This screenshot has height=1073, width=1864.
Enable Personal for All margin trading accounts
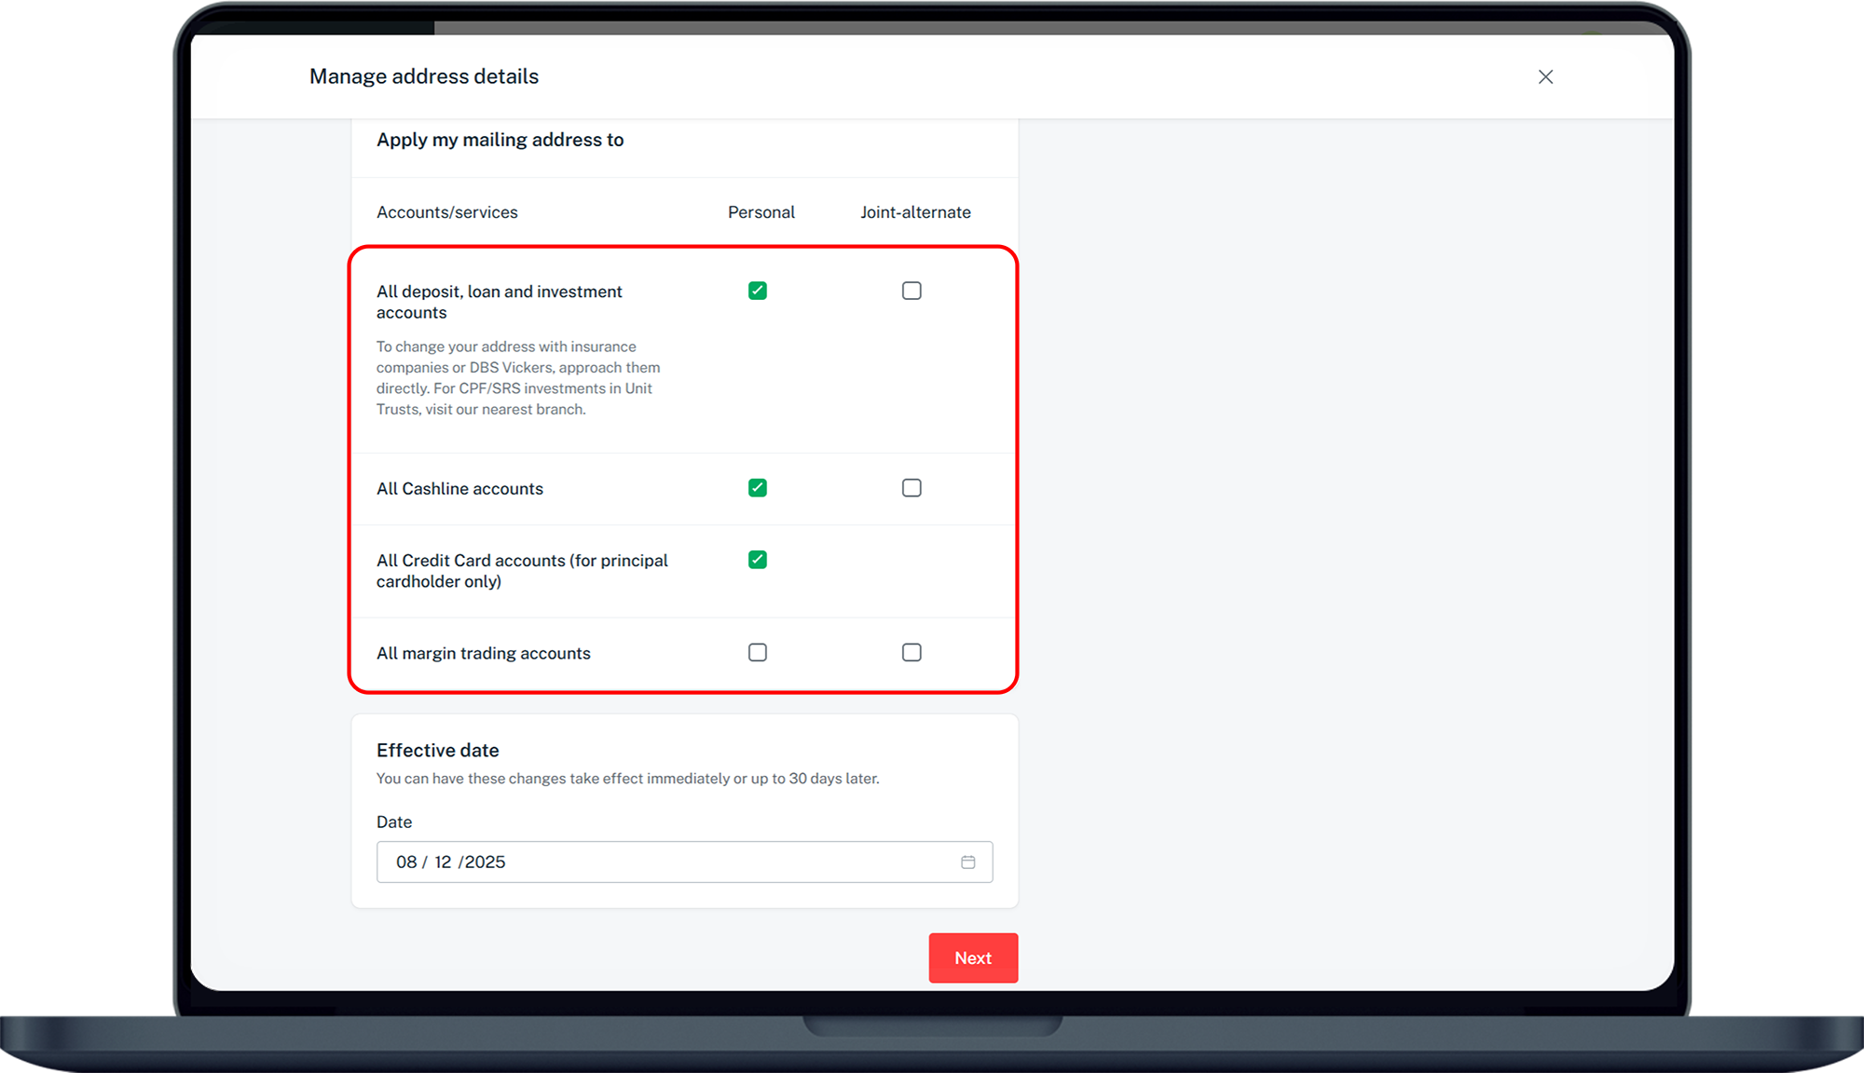[x=758, y=652]
